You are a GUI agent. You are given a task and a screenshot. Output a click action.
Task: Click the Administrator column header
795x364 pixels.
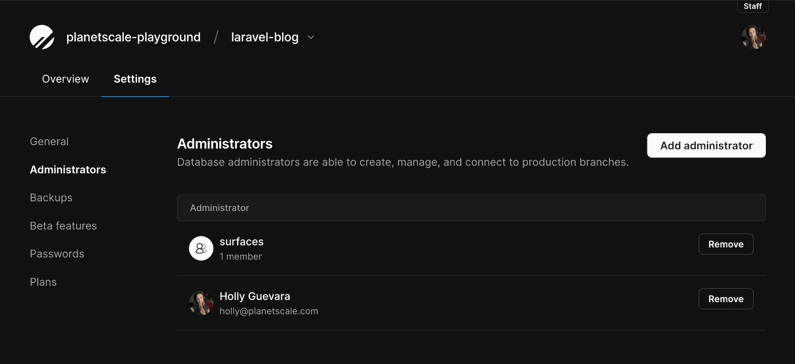(x=220, y=207)
